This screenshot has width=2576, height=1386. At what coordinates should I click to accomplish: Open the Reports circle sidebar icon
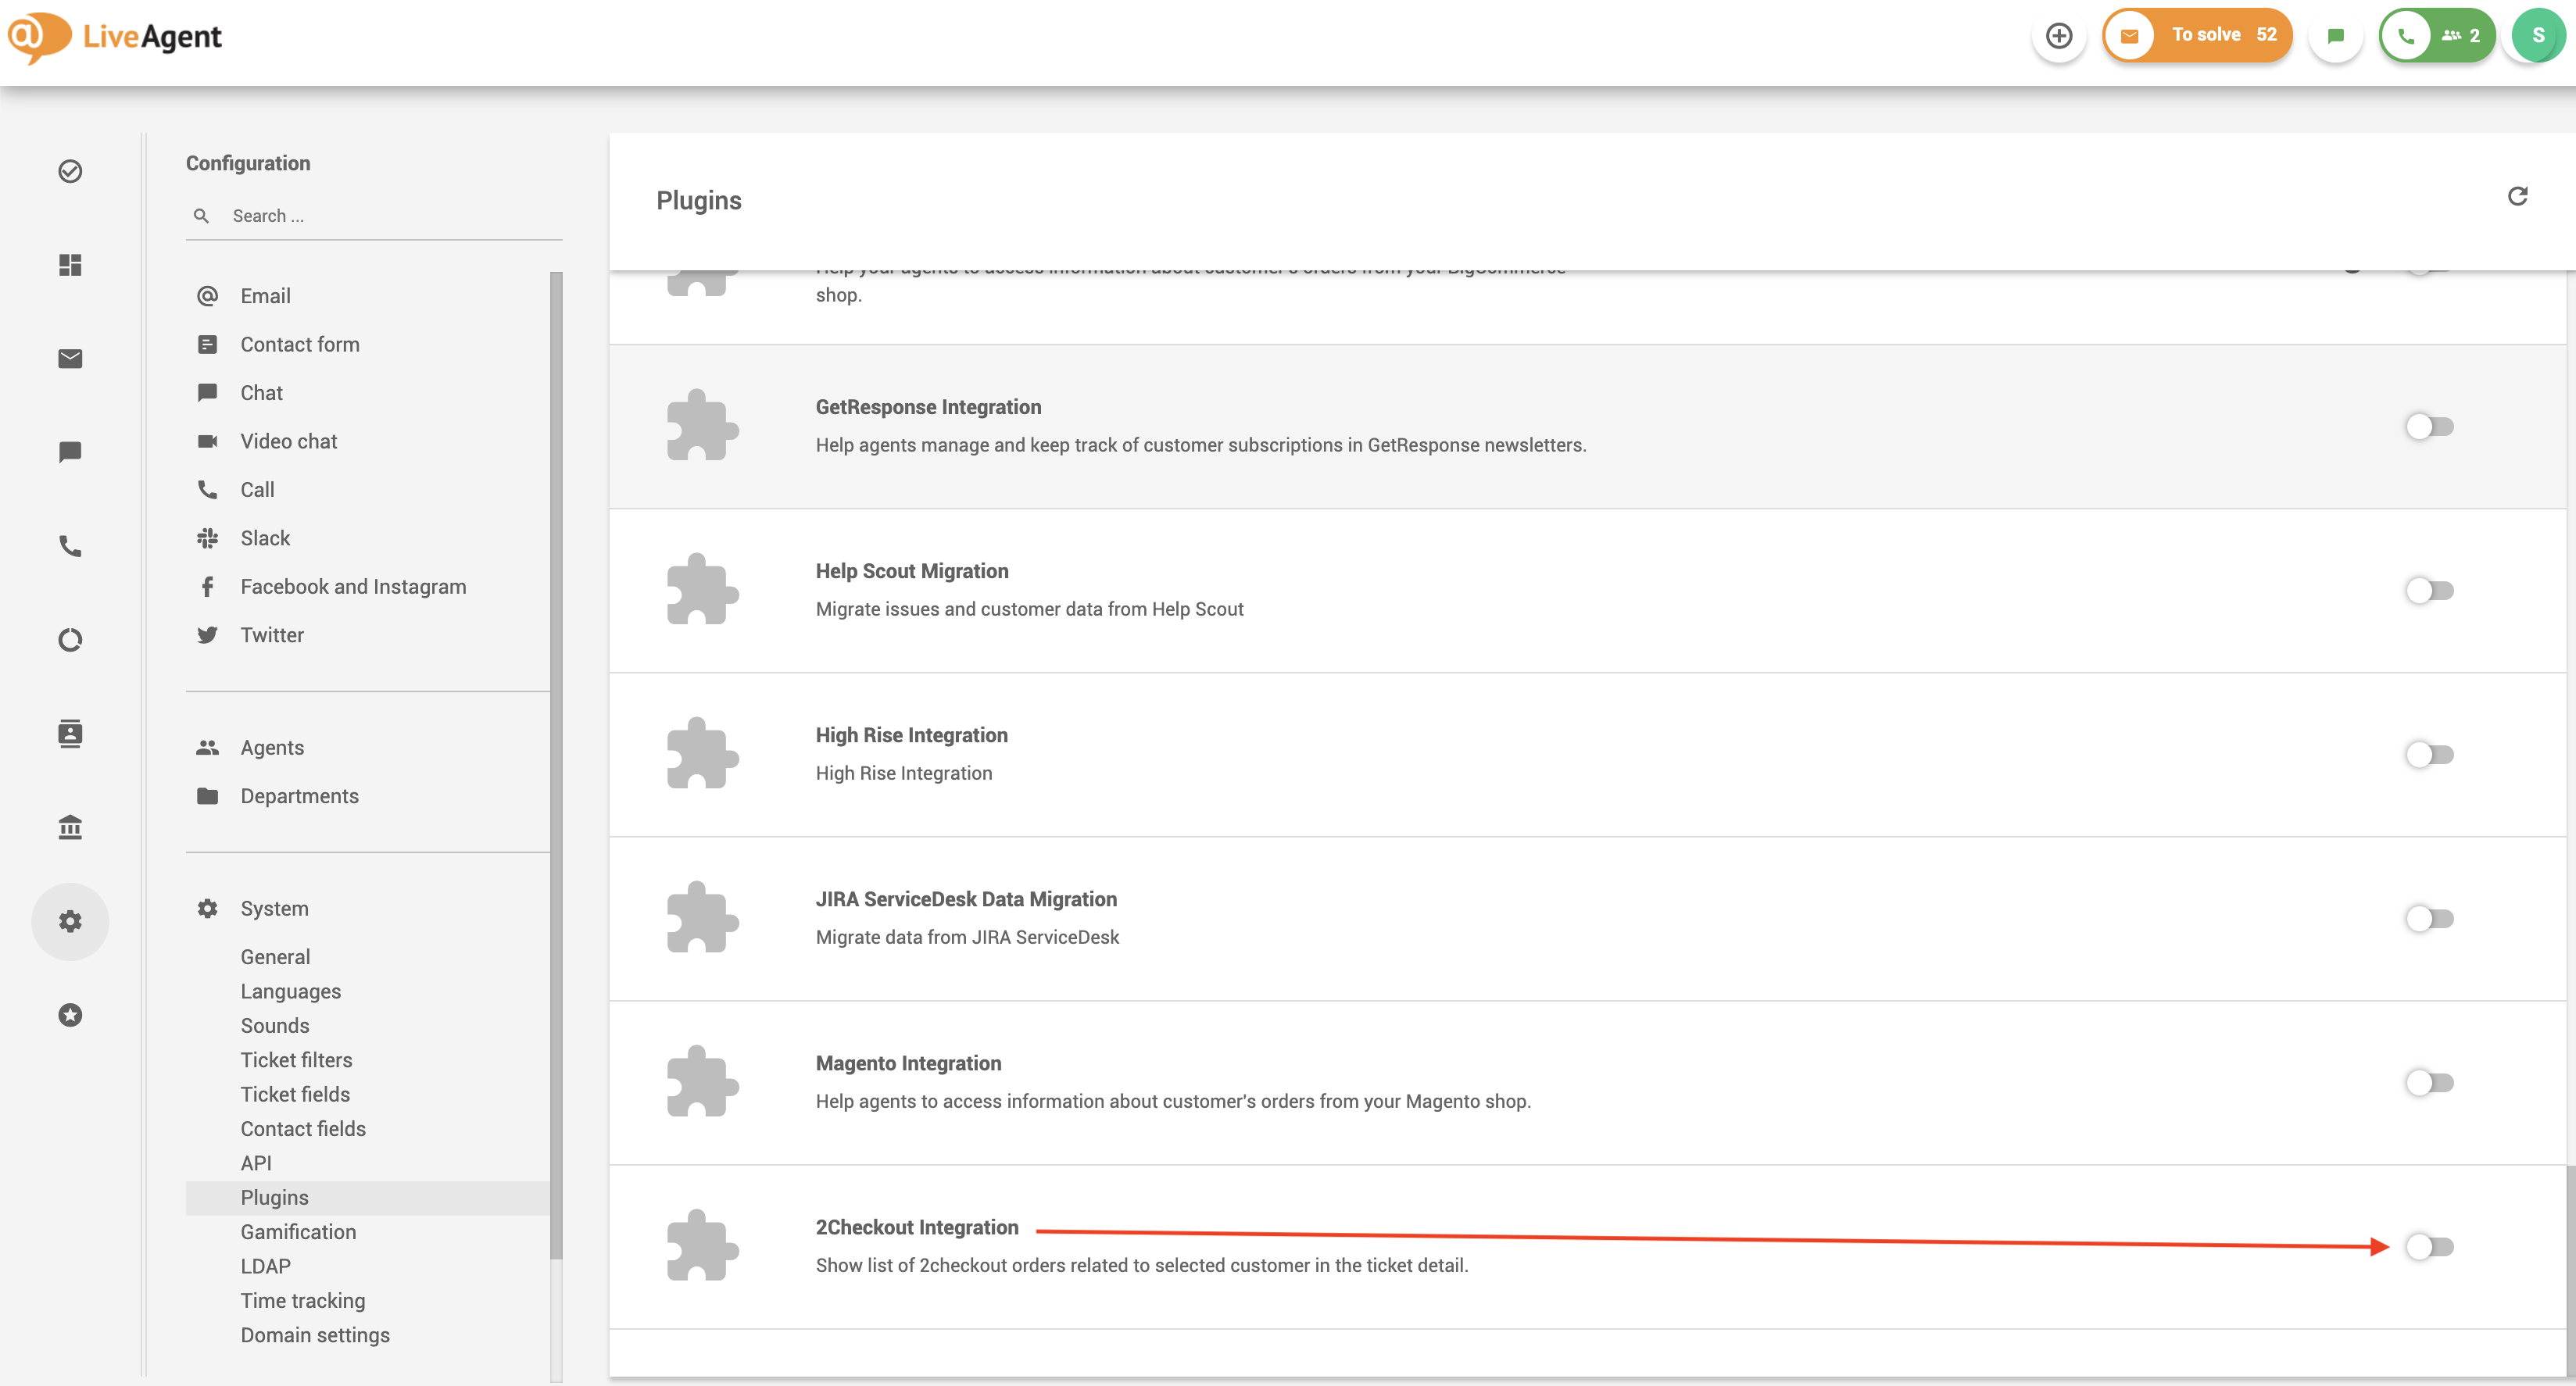tap(70, 640)
